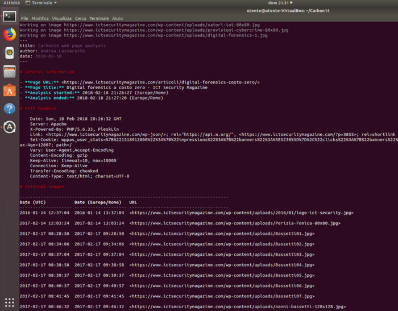Click Attività to open activities overview
Viewport: 398px width, 311px height.
pyautogui.click(x=11, y=3)
